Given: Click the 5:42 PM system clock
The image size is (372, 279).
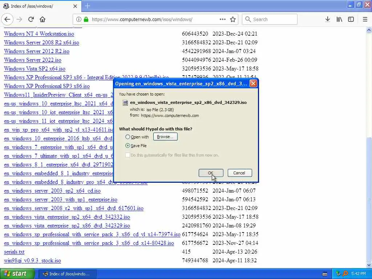Looking at the screenshot, I should 358,274.
